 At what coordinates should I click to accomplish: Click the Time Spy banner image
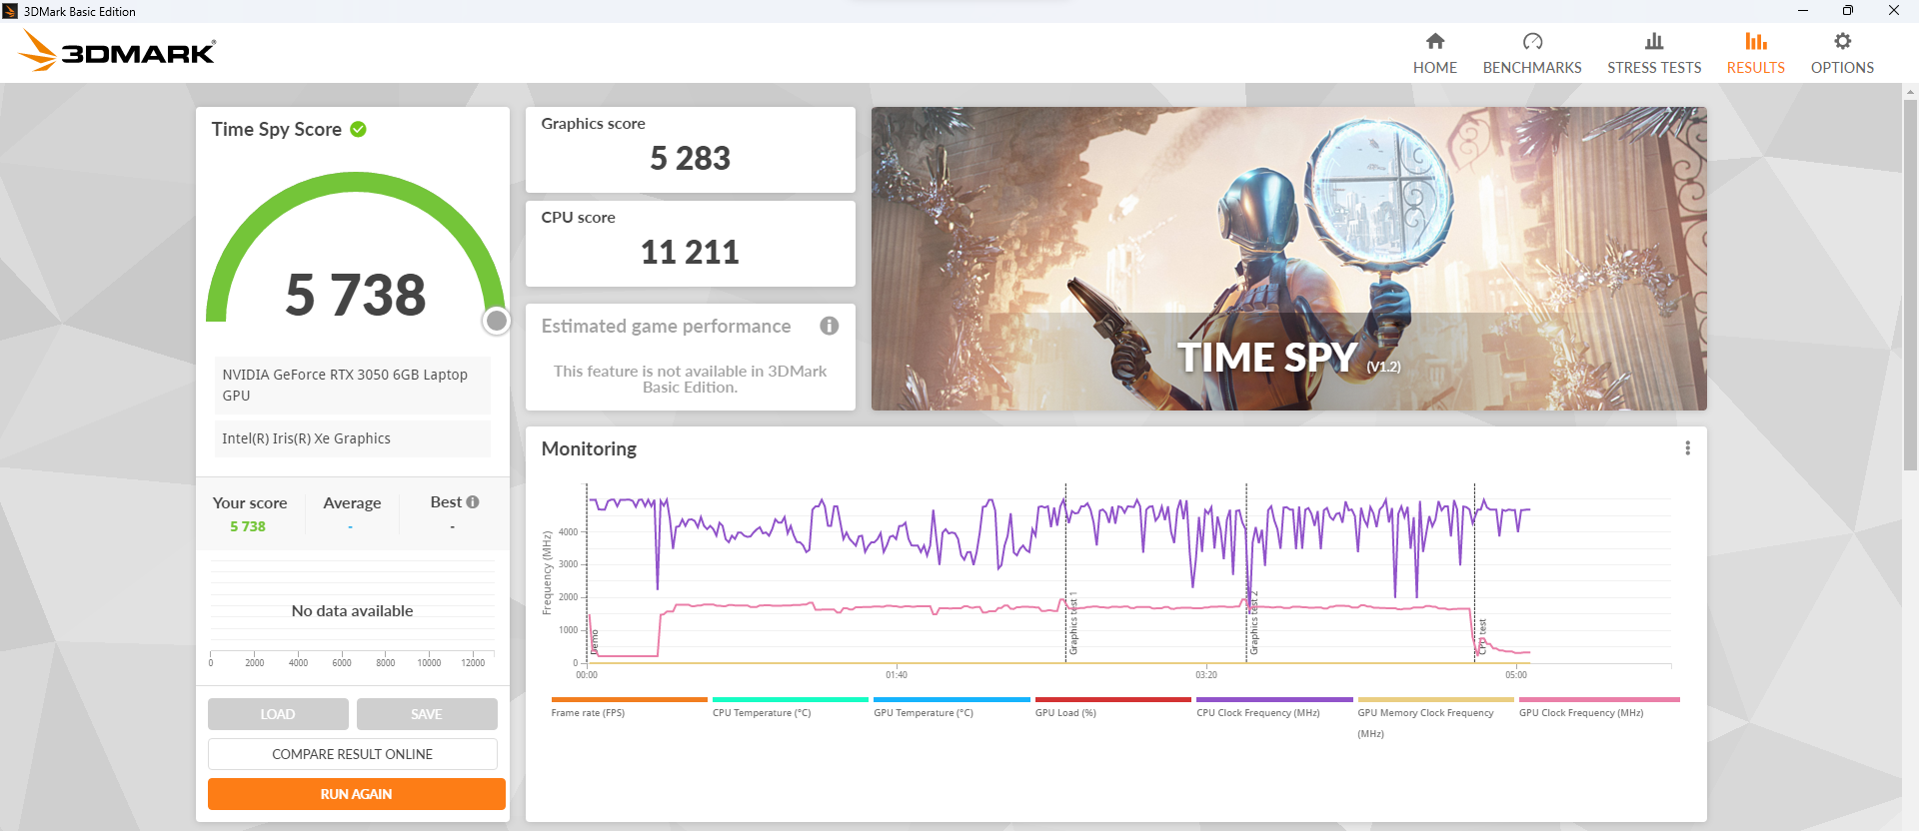(1289, 259)
